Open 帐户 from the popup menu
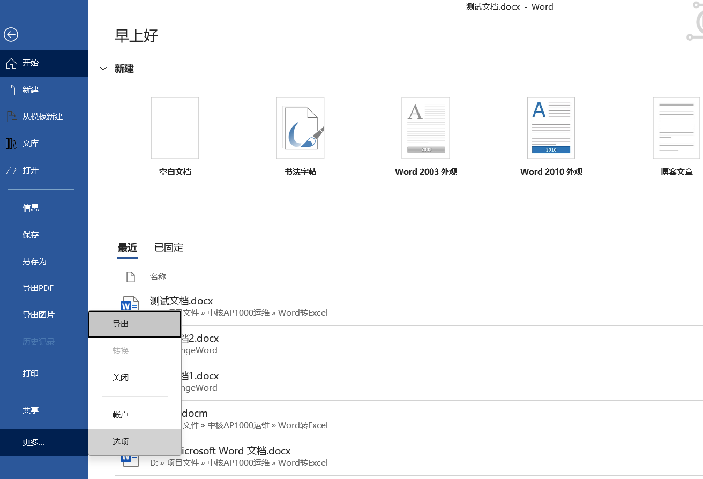 pos(134,415)
